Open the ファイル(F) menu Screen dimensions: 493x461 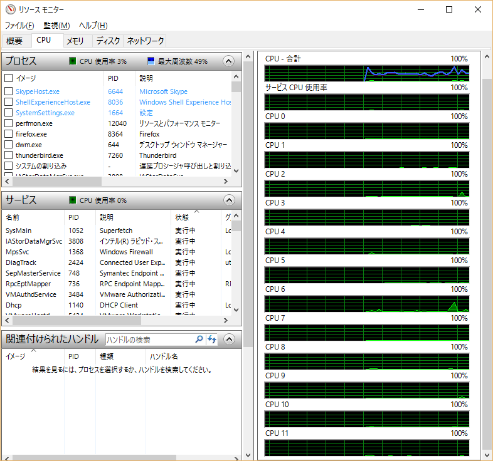click(19, 26)
